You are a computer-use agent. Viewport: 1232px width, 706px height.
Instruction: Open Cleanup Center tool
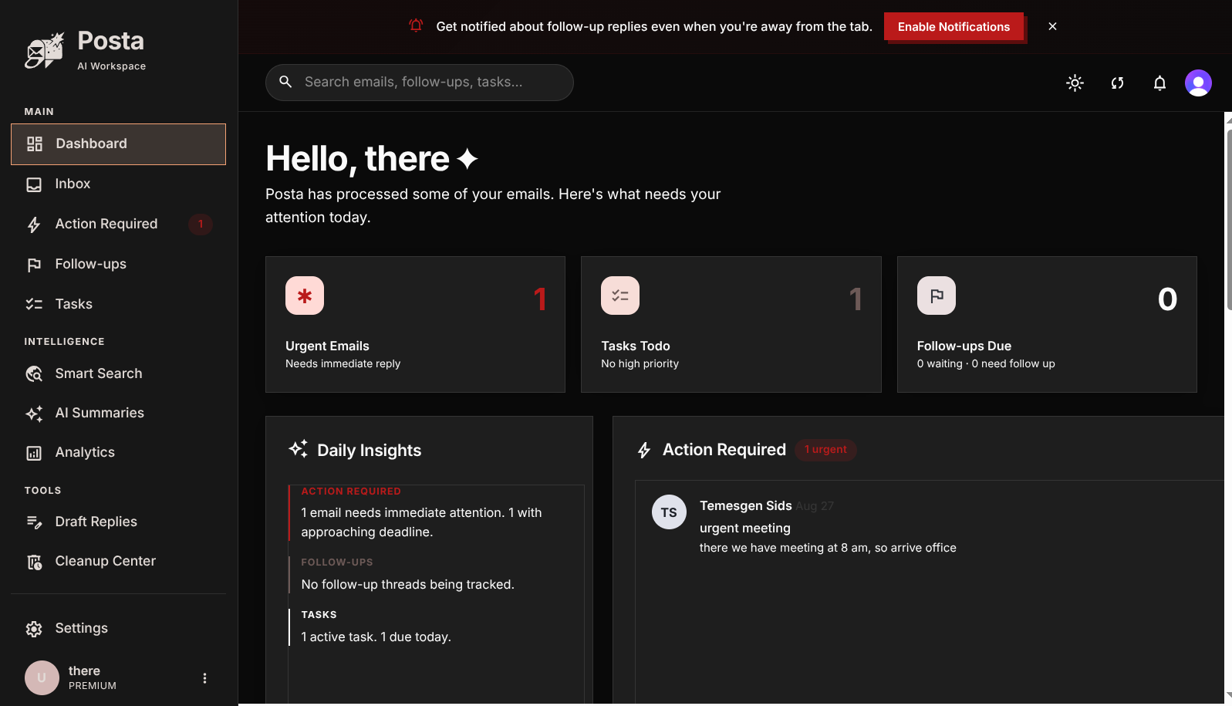click(x=118, y=562)
